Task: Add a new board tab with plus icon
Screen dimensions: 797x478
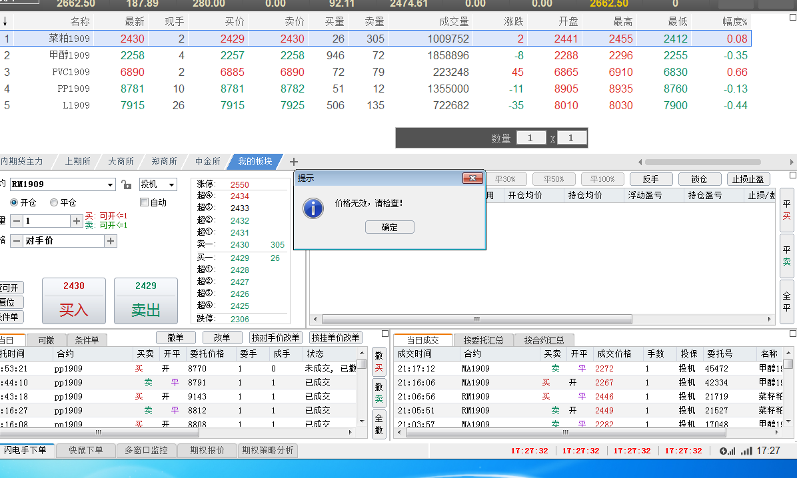Action: coord(293,161)
